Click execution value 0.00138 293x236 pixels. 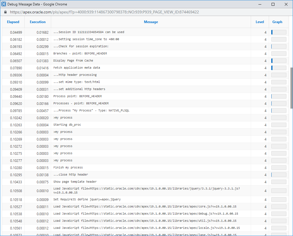point(43,175)
